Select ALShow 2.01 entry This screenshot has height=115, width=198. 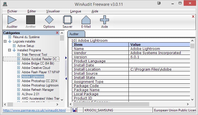coord(30,94)
